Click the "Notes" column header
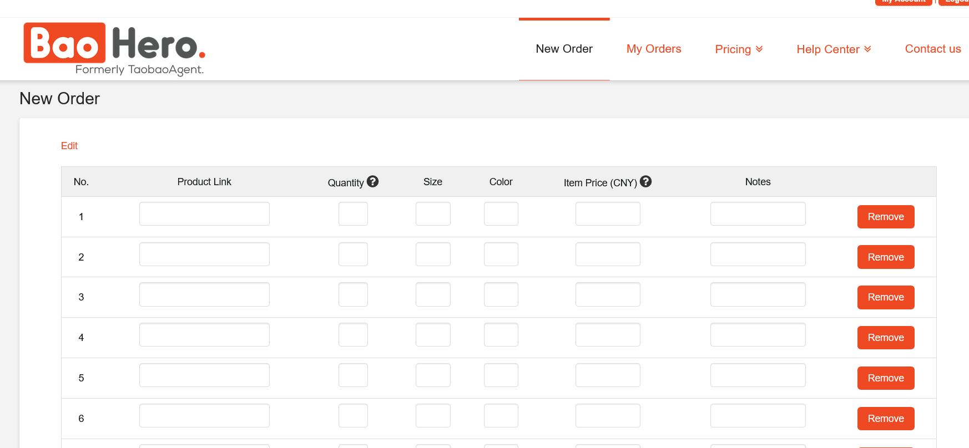The image size is (969, 448). click(758, 182)
